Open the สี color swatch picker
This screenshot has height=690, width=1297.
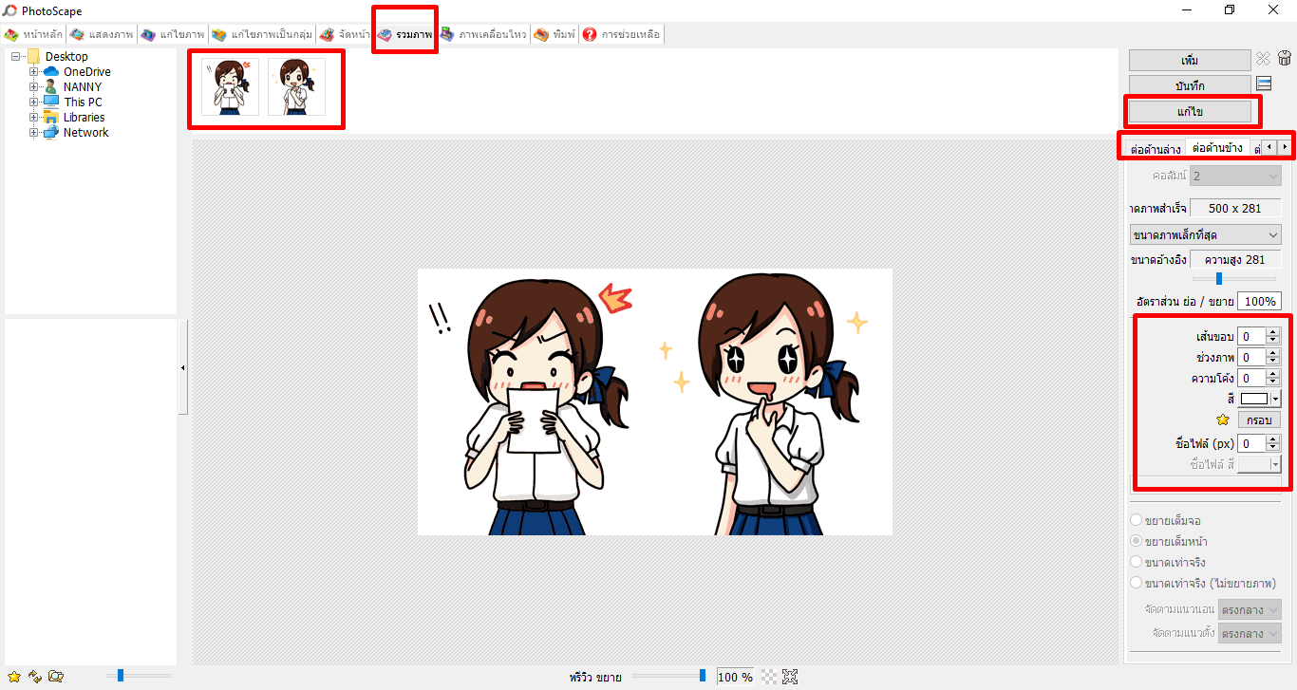(x=1261, y=399)
